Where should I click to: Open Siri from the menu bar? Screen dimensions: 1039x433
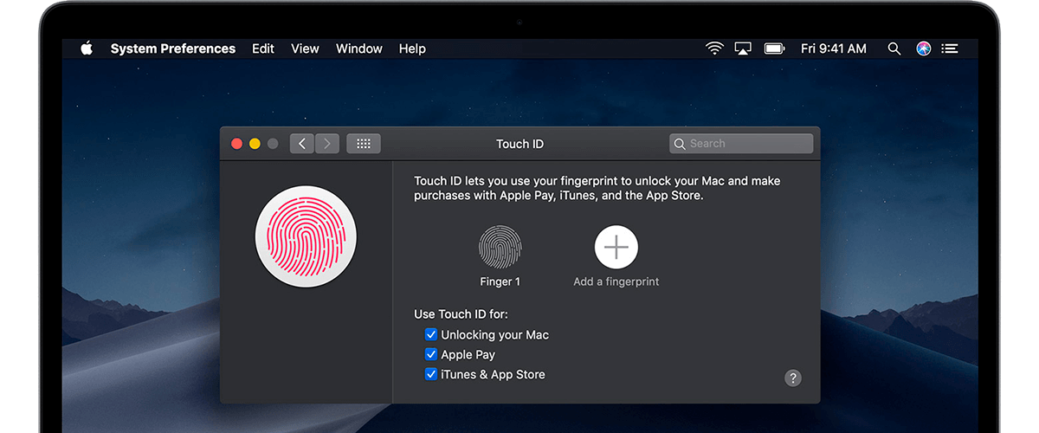coord(924,48)
